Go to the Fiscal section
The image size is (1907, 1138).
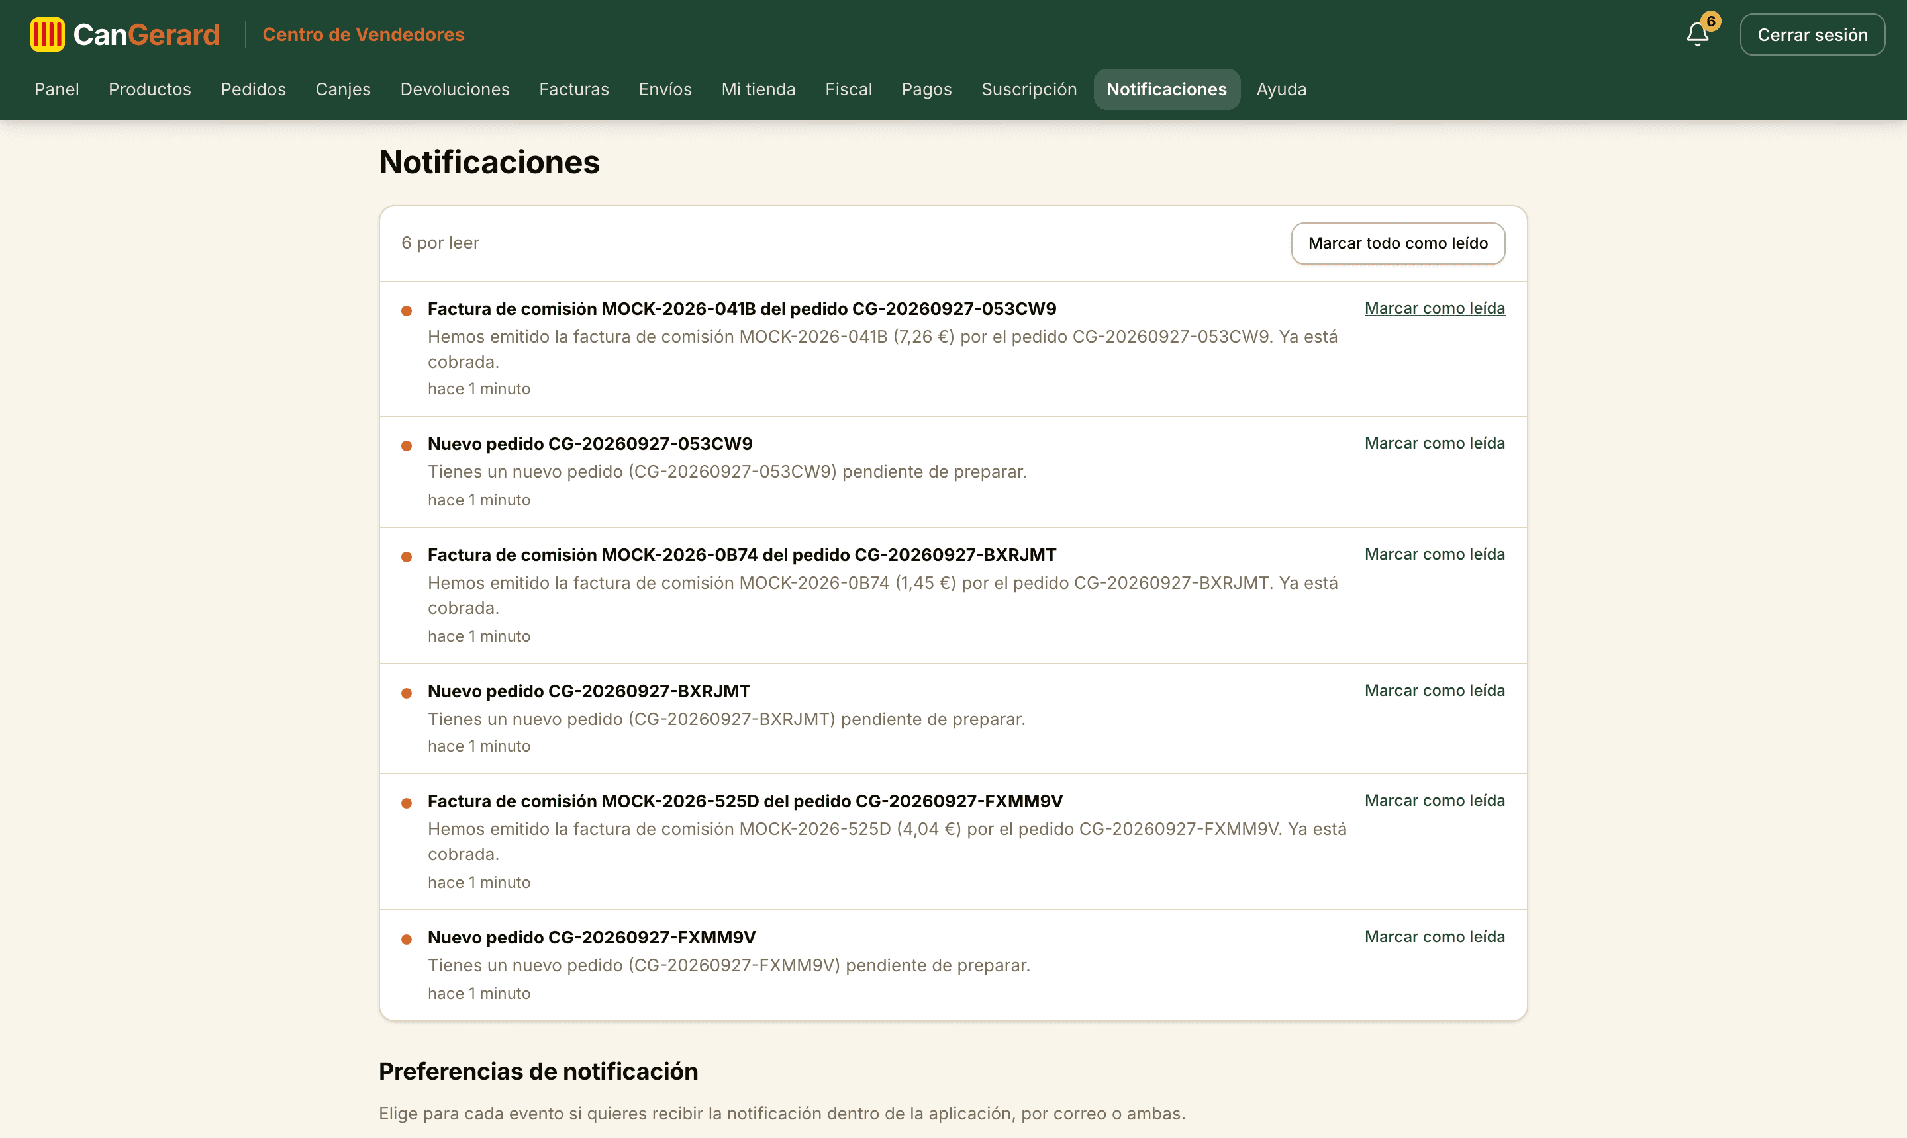(x=849, y=89)
